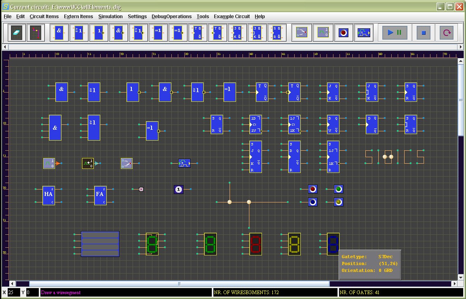466x299 pixels.
Task: Click the horizontal scrollbar thumb
Action: click(x=179, y=284)
